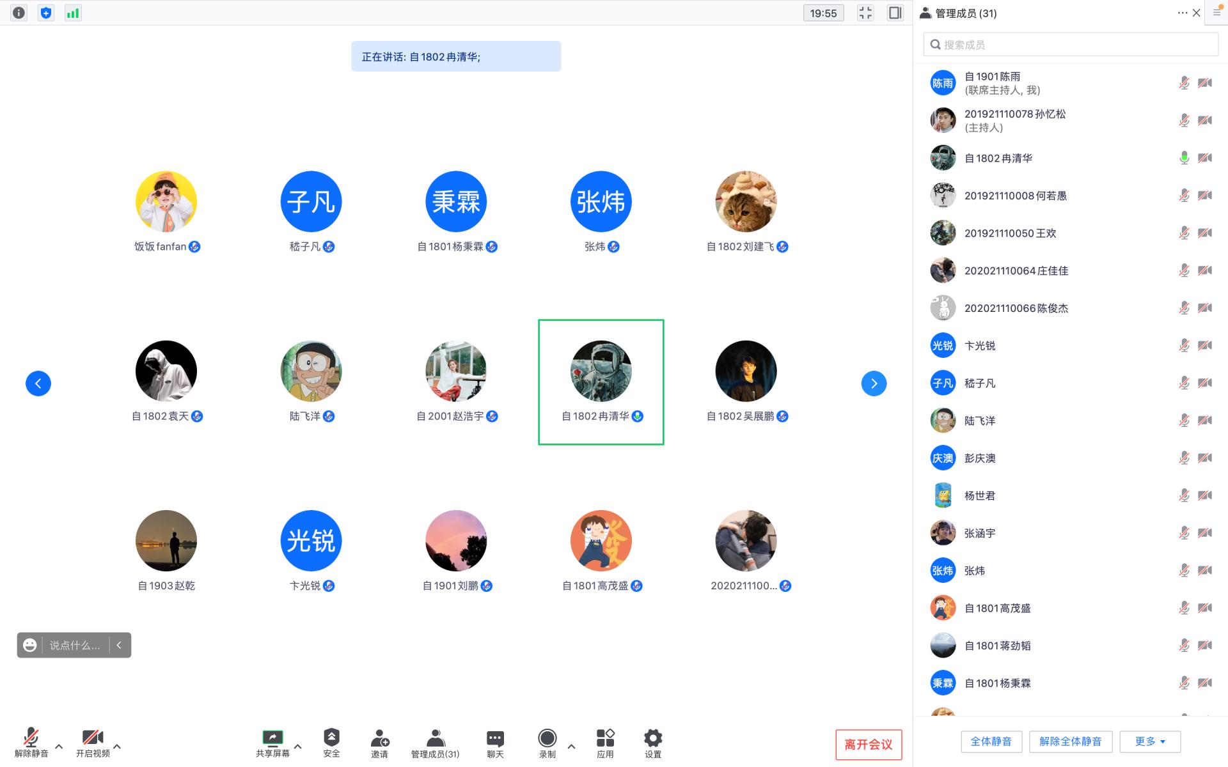Open the meeting info icon
The width and height of the screenshot is (1228, 767).
coord(19,13)
